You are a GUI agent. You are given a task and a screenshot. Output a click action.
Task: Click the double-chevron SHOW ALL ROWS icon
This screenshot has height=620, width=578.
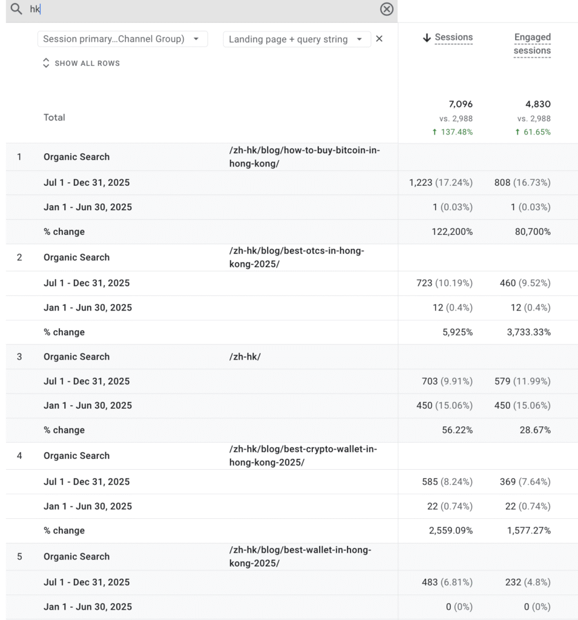(46, 62)
